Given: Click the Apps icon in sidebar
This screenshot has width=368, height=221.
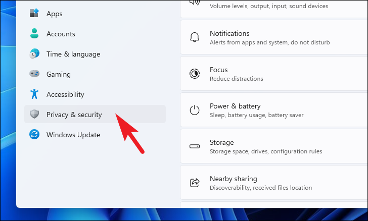Looking at the screenshot, I should 34,13.
